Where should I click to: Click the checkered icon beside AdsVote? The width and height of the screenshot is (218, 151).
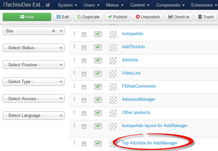(x=113, y=61)
